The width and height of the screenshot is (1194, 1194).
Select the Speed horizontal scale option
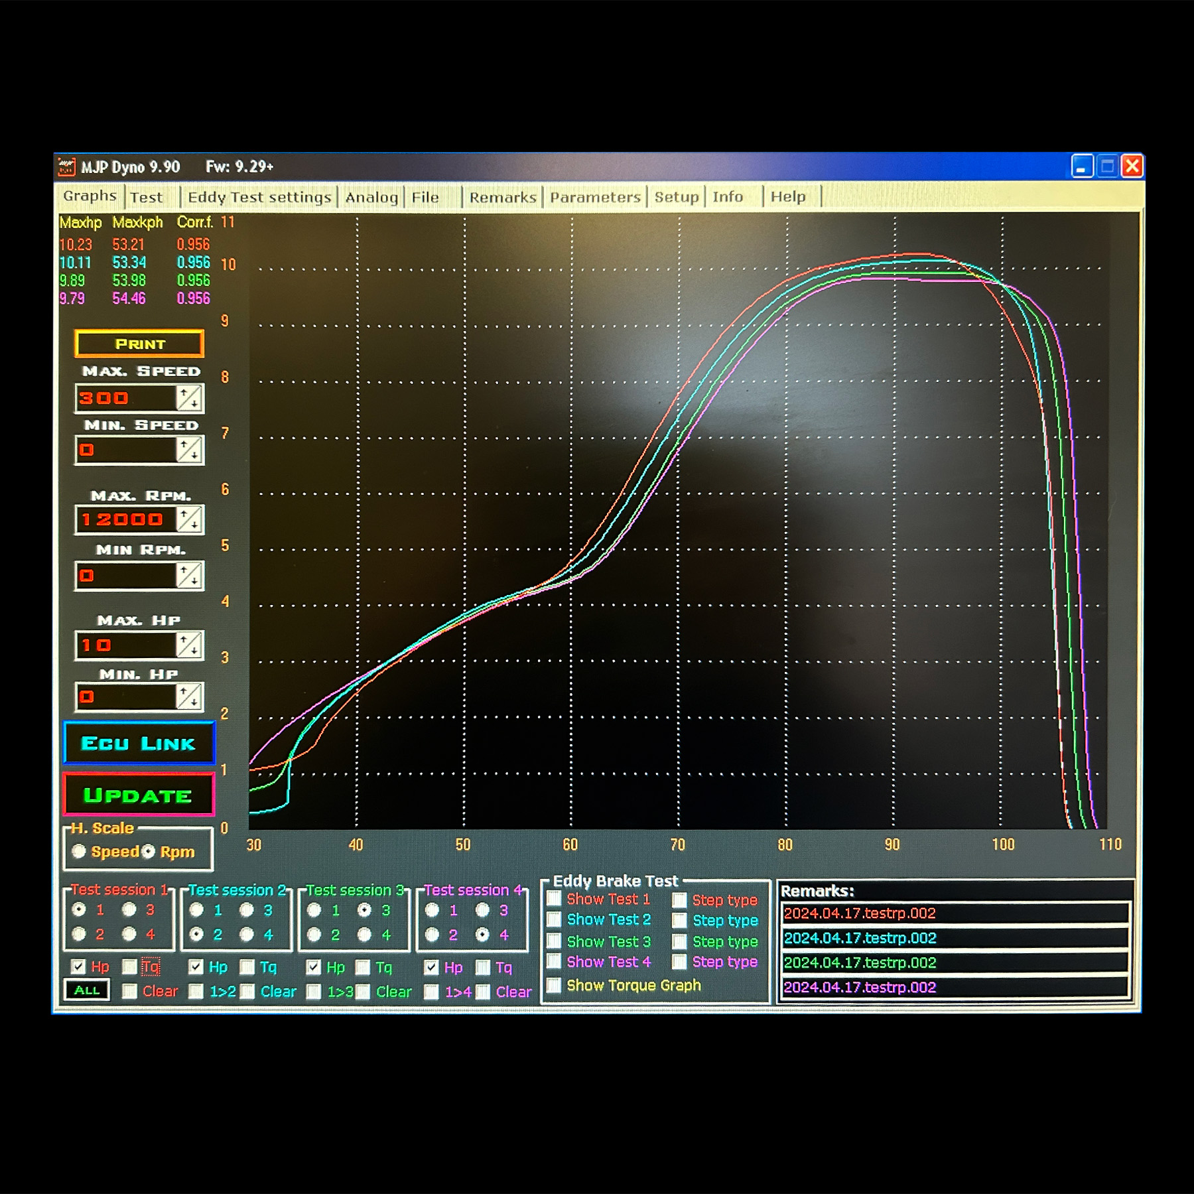pyautogui.click(x=79, y=851)
